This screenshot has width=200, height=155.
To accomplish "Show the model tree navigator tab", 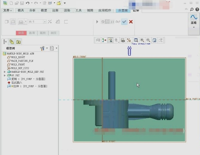I will (5, 42).
